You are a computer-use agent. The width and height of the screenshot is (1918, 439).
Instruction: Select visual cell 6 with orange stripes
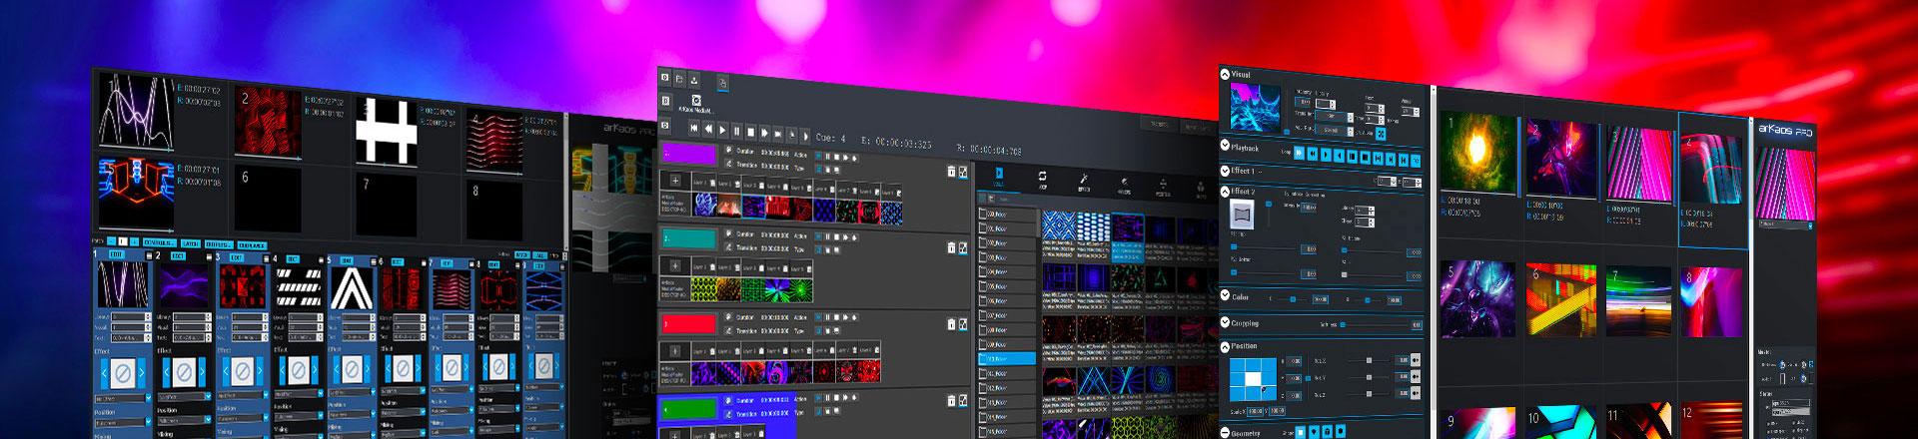(x=1561, y=299)
